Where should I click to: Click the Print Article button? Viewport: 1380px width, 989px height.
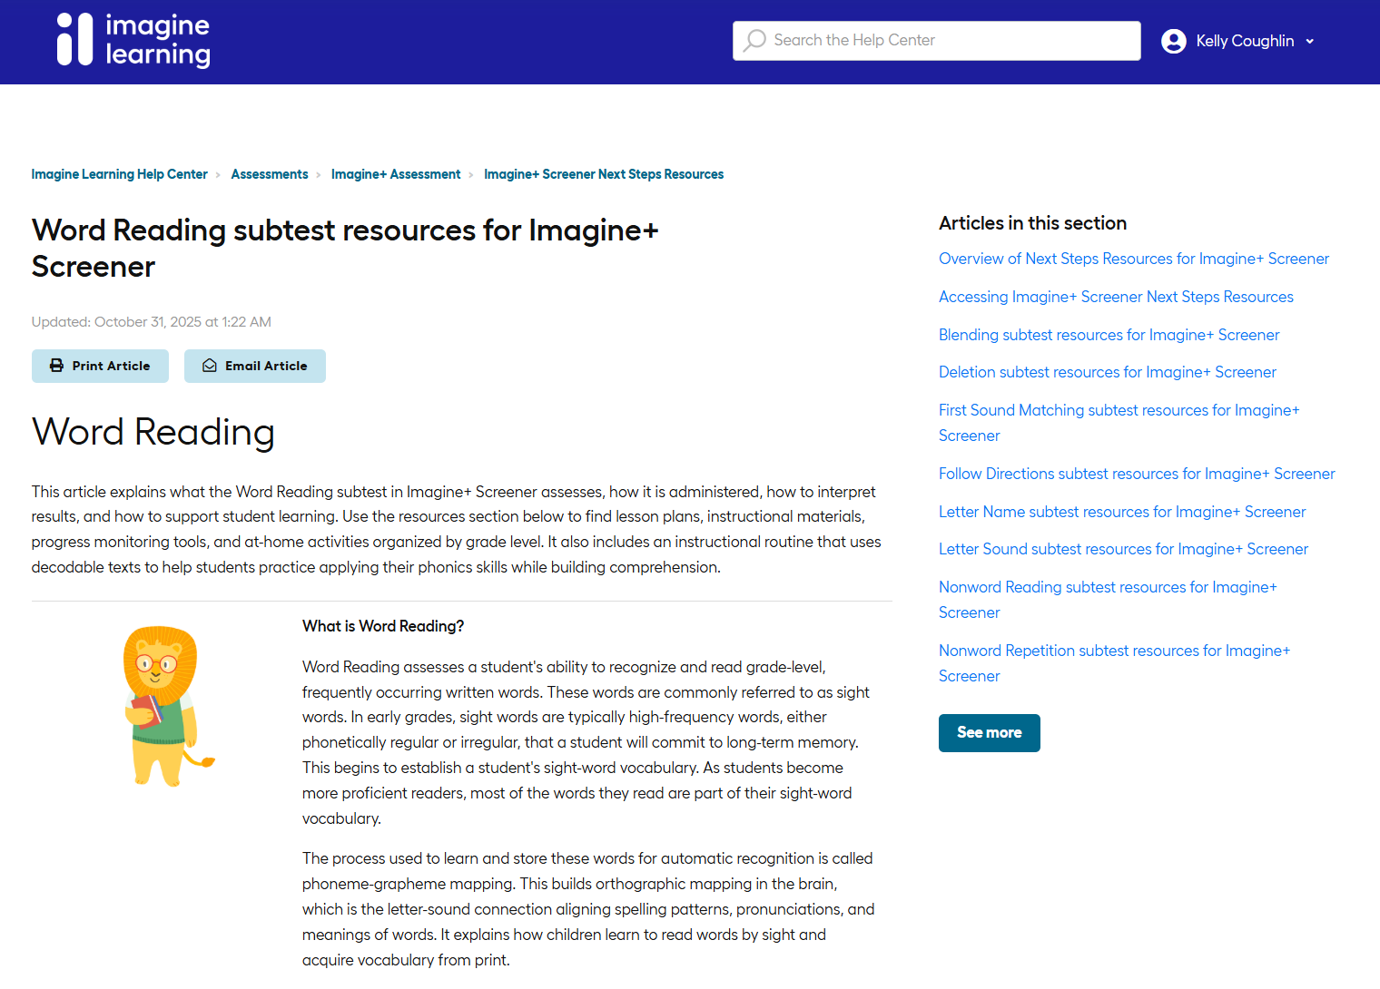click(100, 366)
